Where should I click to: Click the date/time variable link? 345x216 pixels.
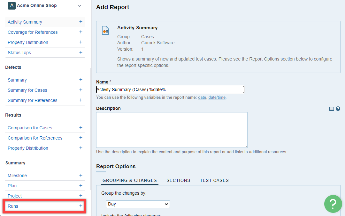point(217,97)
